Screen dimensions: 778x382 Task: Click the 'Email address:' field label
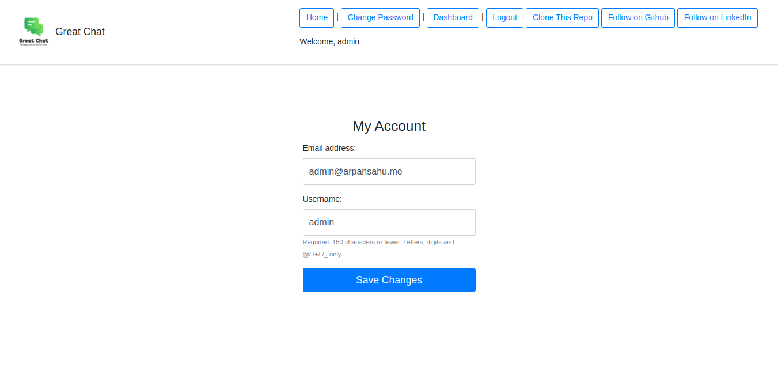coord(329,148)
